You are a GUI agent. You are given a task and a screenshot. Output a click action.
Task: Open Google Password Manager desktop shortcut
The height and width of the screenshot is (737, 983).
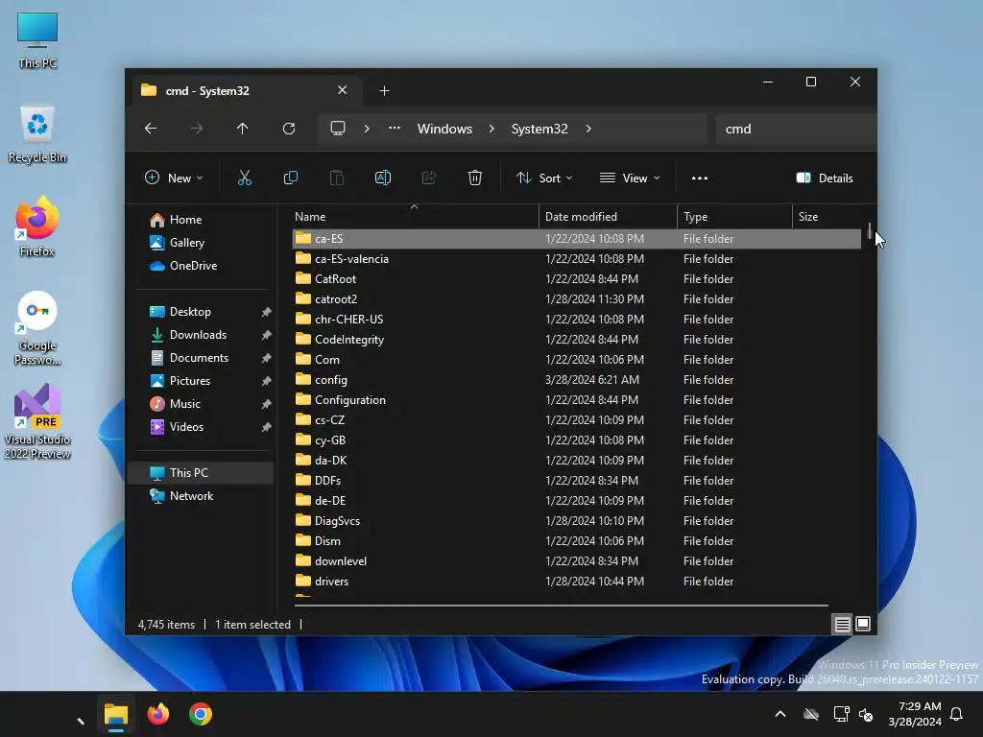pyautogui.click(x=37, y=328)
